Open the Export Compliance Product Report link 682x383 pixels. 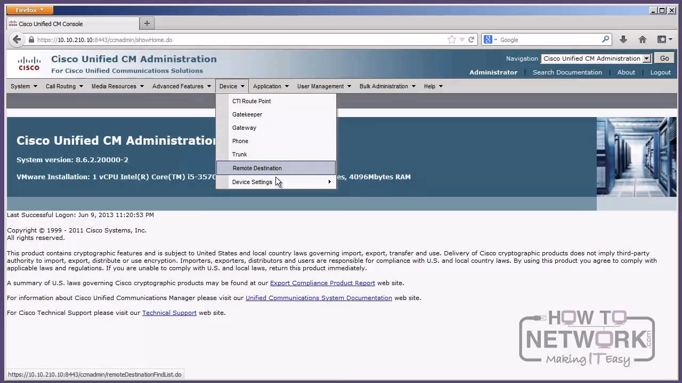pos(322,283)
